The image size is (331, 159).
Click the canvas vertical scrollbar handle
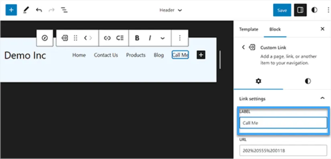(x=220, y=59)
